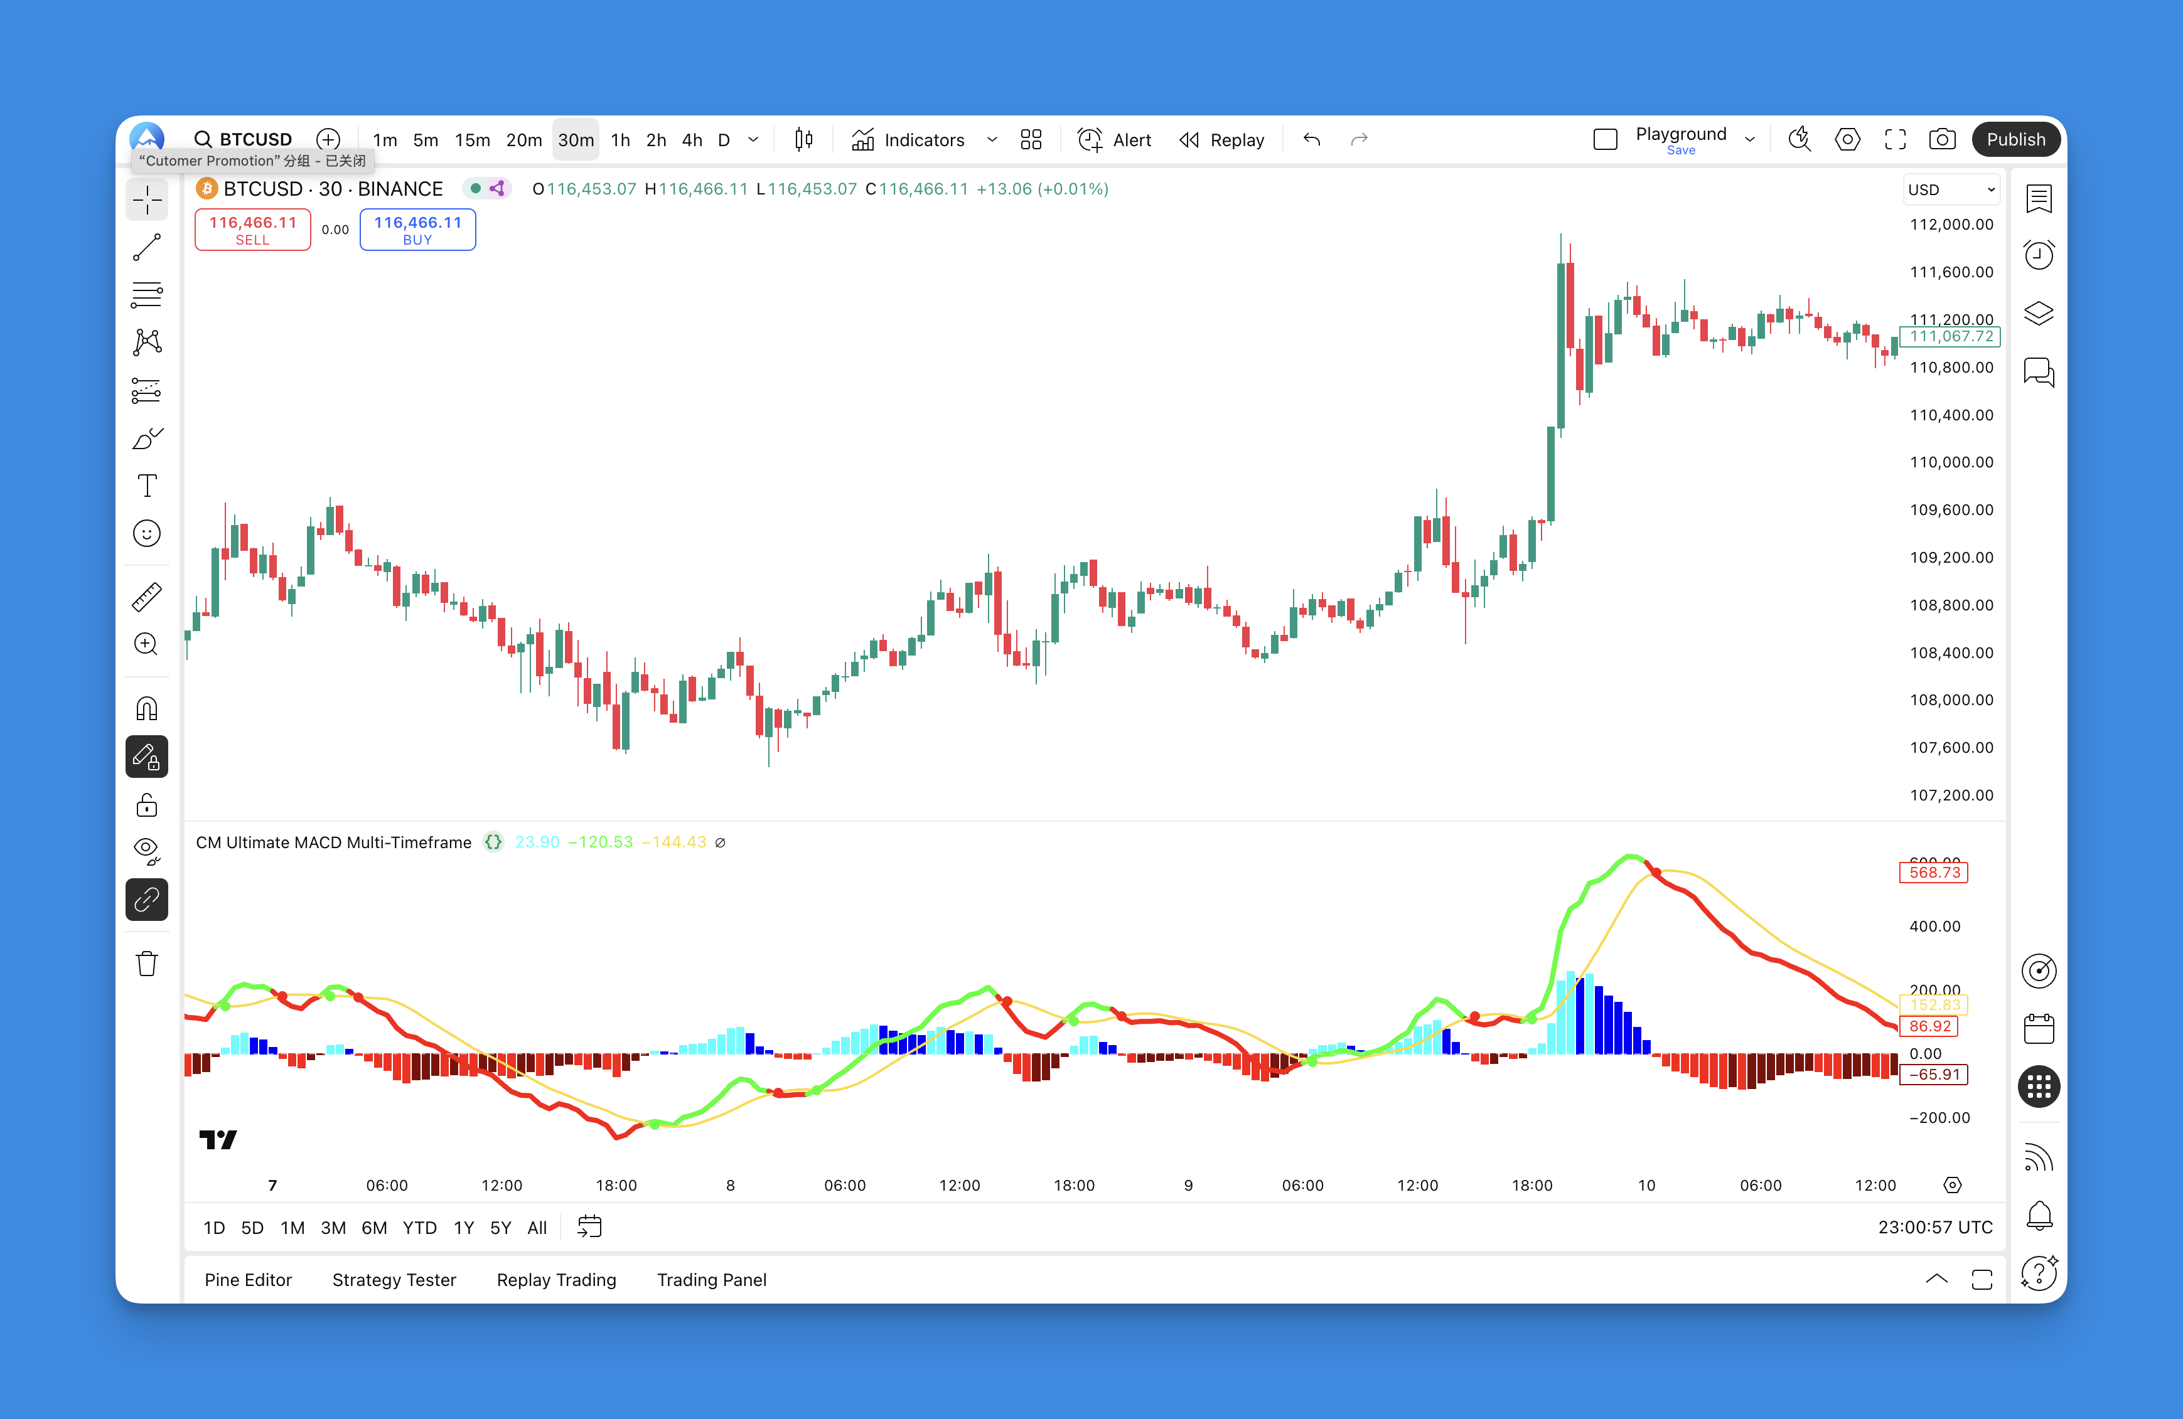2183x1419 pixels.
Task: Open the alerts clock panel
Action: (2039, 255)
